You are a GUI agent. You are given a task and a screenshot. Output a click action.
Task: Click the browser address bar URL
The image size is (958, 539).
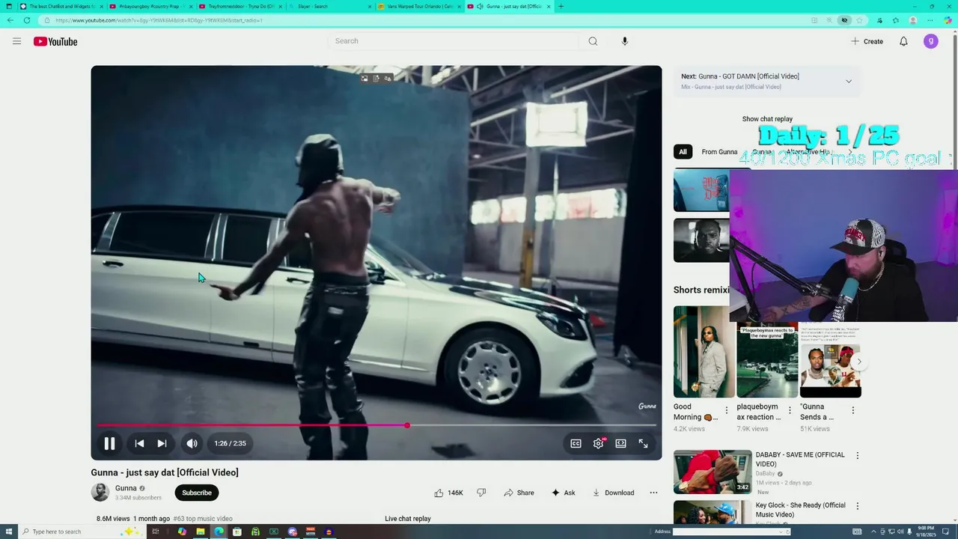click(159, 20)
